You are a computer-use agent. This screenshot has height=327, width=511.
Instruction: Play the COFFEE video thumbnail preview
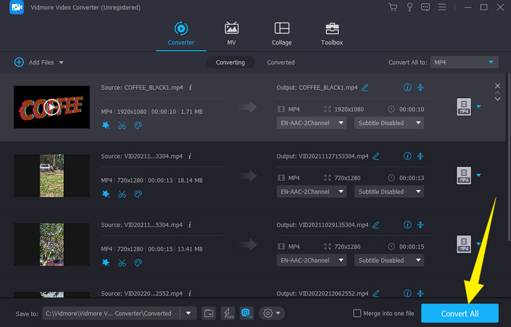tap(52, 106)
